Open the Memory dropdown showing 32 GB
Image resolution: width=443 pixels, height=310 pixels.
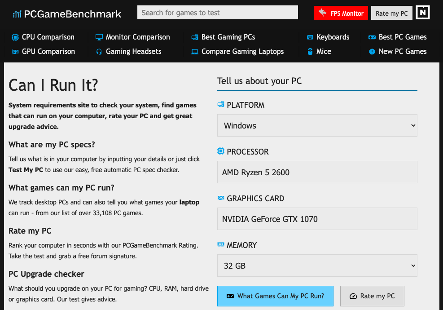(x=317, y=266)
